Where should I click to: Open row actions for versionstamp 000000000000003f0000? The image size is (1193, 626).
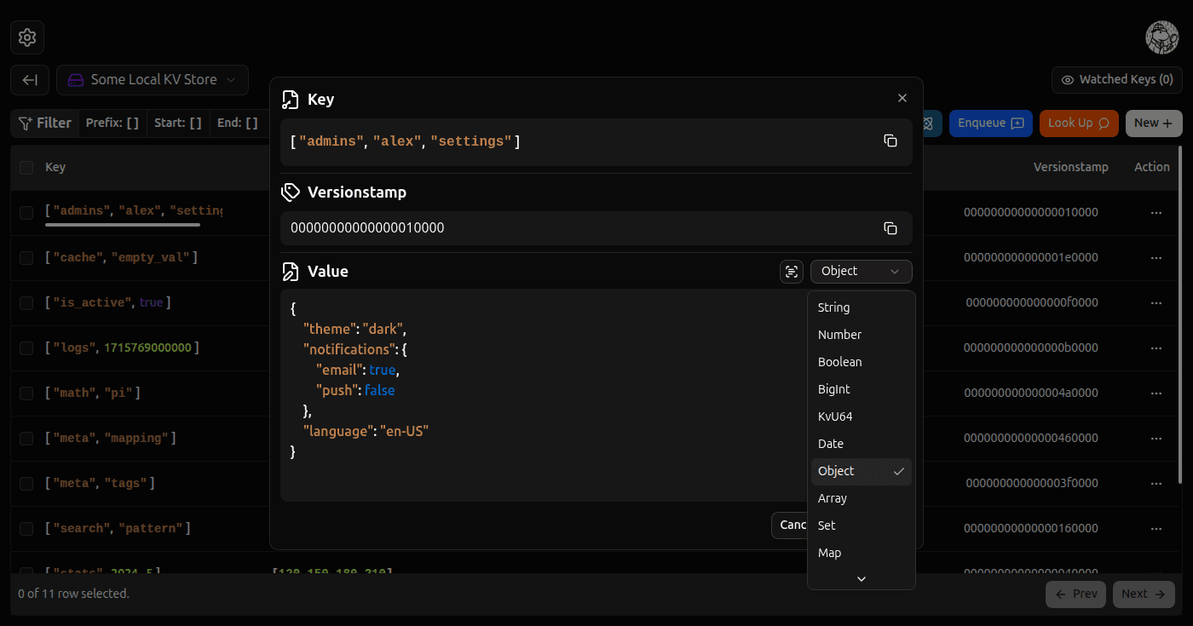(1156, 483)
